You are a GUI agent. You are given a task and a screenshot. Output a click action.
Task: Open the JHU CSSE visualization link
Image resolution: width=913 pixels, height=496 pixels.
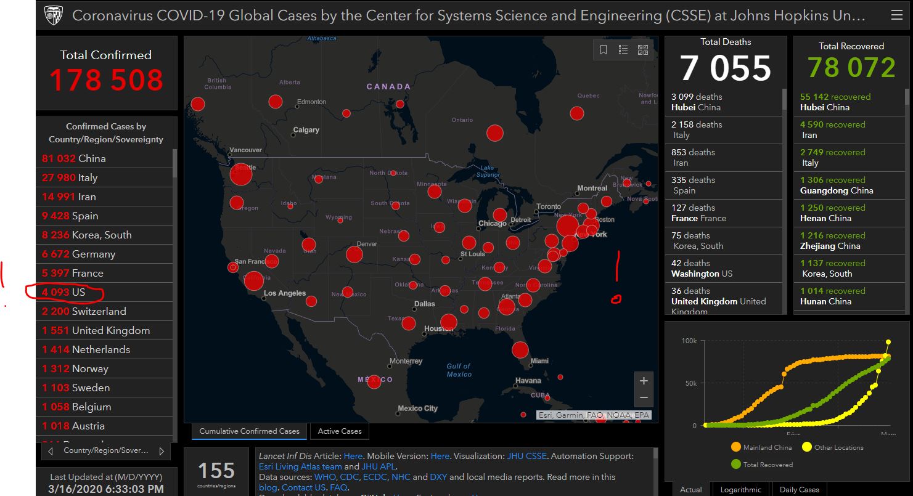coord(526,457)
